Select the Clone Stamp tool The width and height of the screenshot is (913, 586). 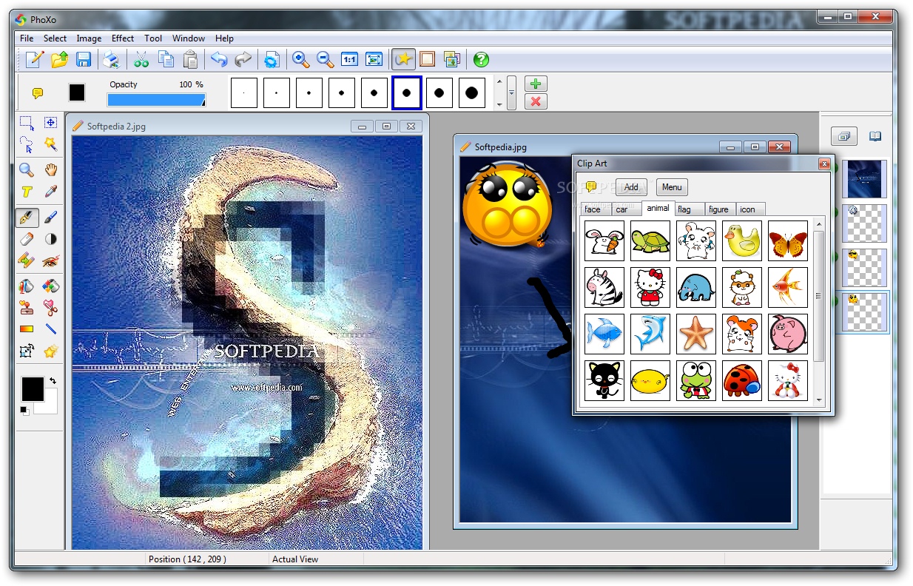(27, 308)
